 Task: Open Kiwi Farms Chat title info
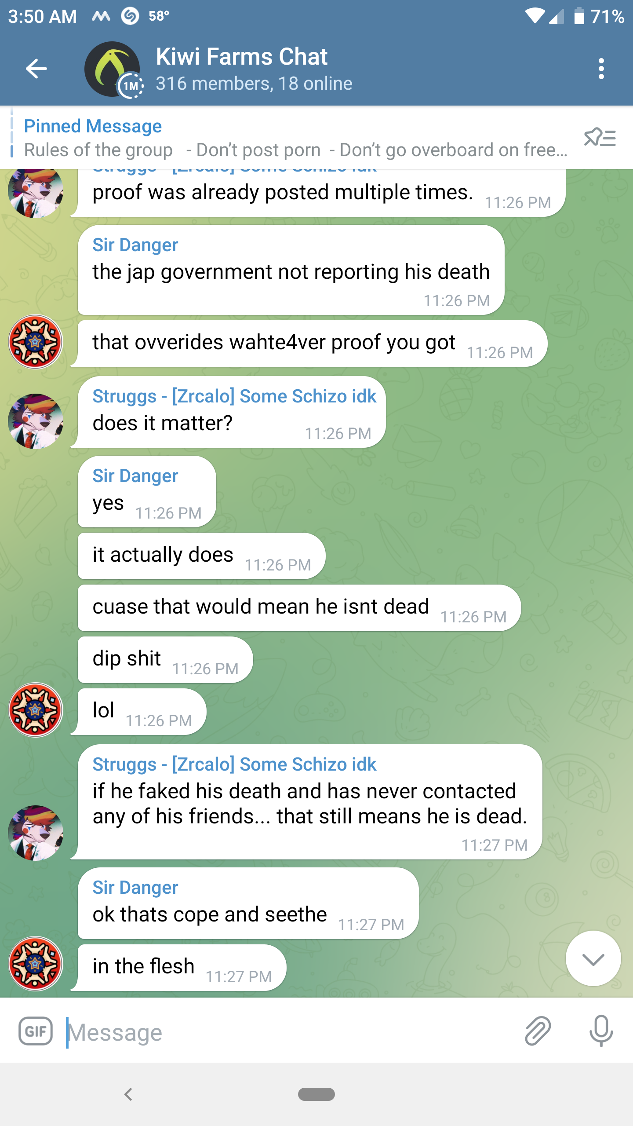point(254,69)
